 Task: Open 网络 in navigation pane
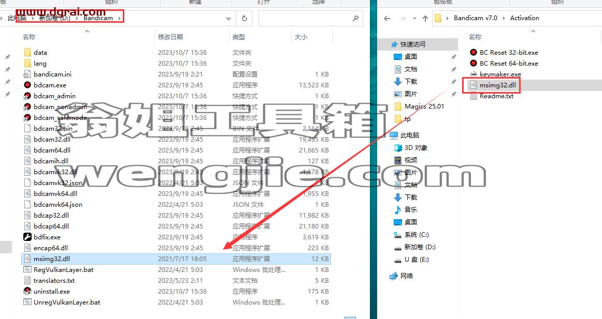point(407,276)
